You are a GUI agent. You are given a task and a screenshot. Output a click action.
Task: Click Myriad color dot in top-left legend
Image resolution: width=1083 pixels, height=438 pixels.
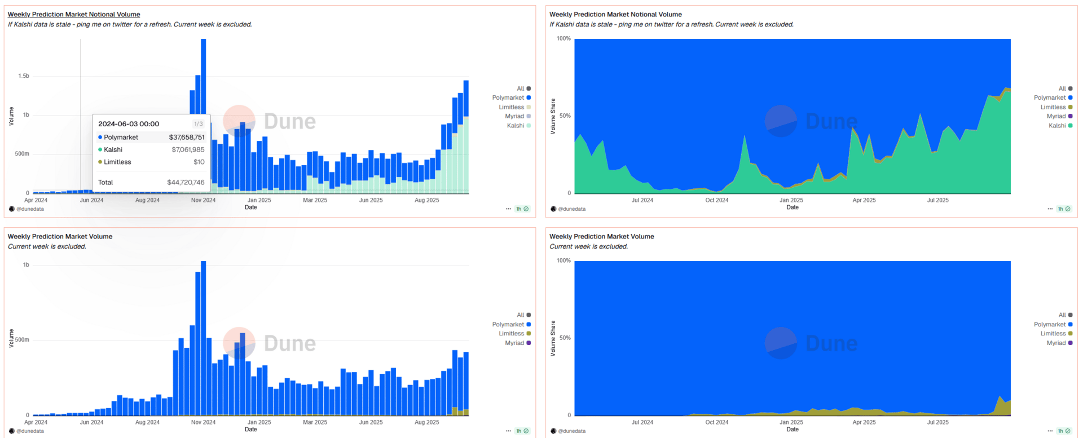[x=529, y=116]
